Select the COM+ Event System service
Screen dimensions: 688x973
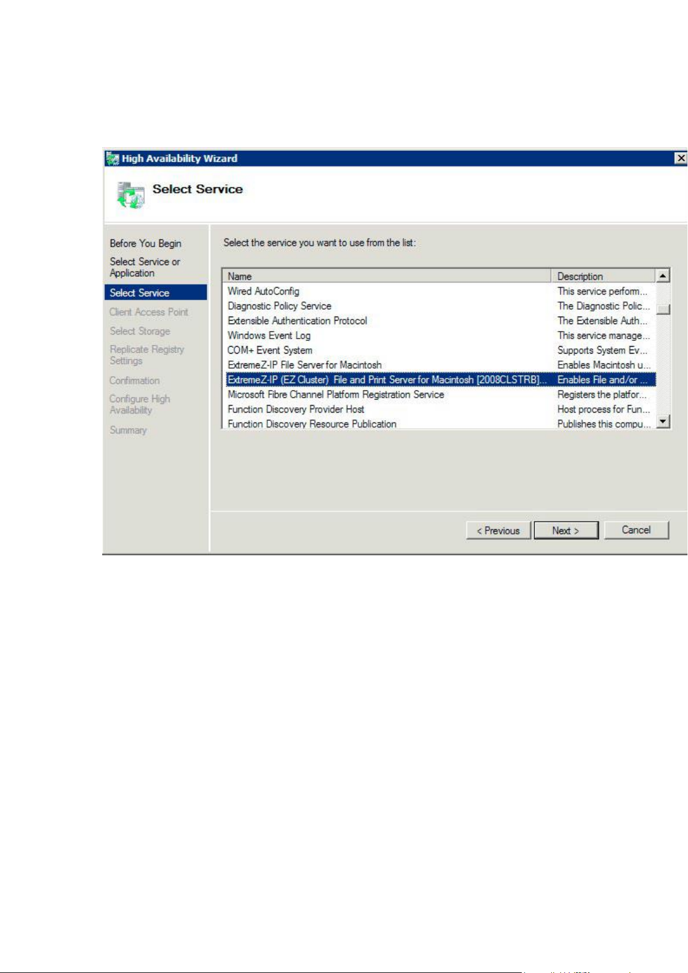click(270, 350)
